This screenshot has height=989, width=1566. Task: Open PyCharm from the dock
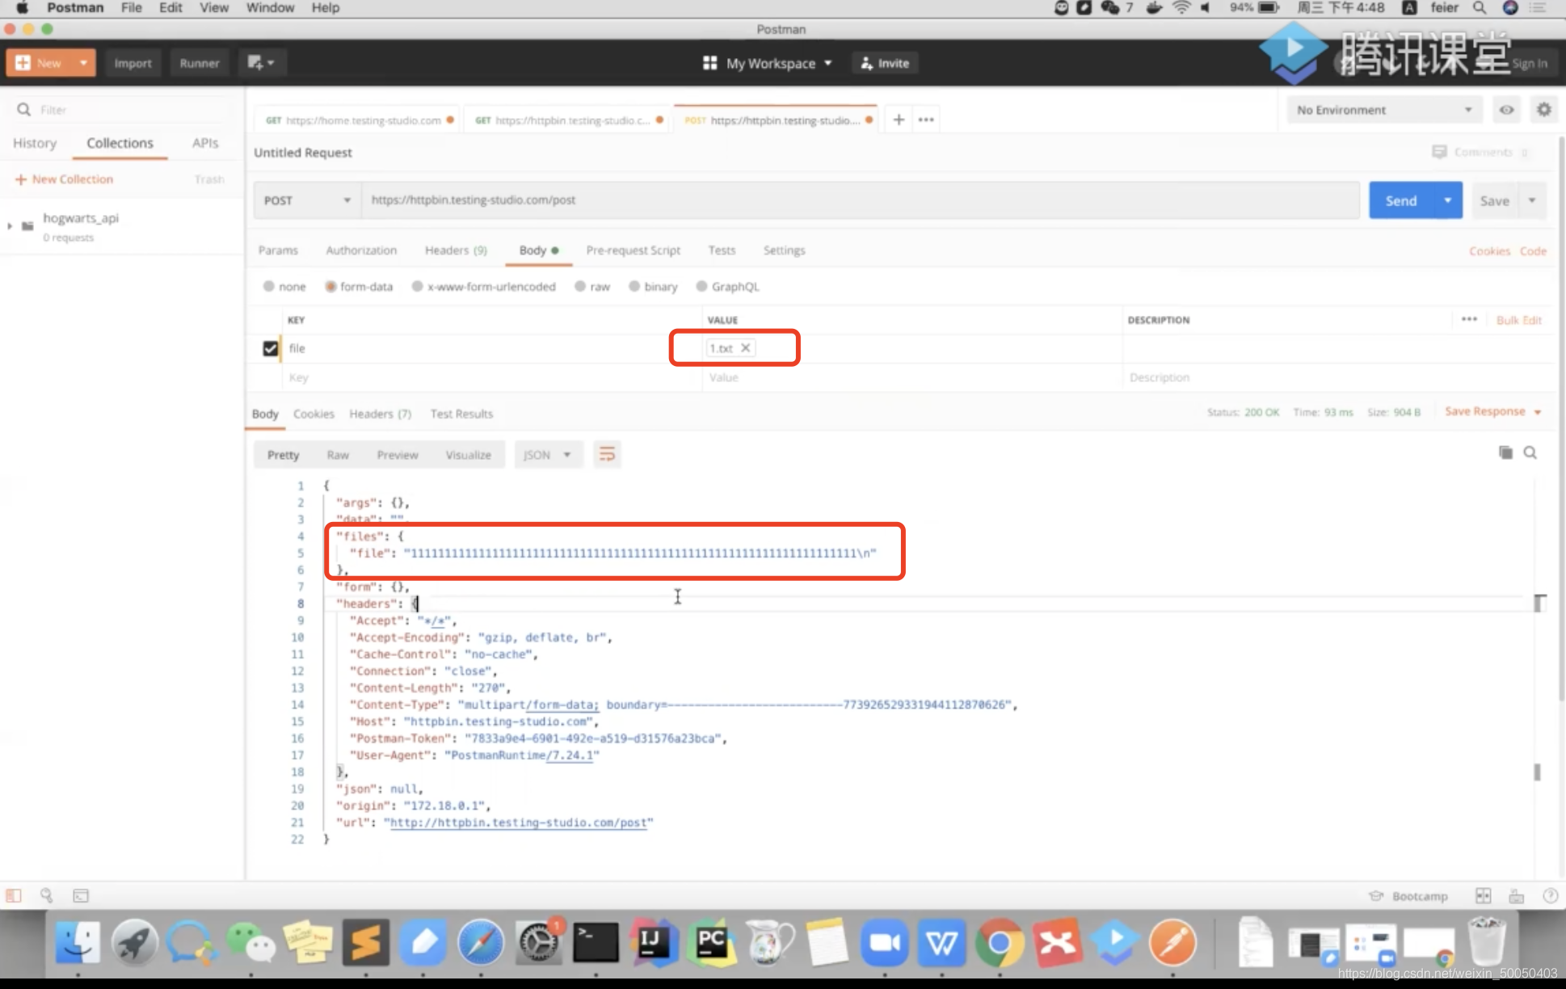[x=711, y=943]
